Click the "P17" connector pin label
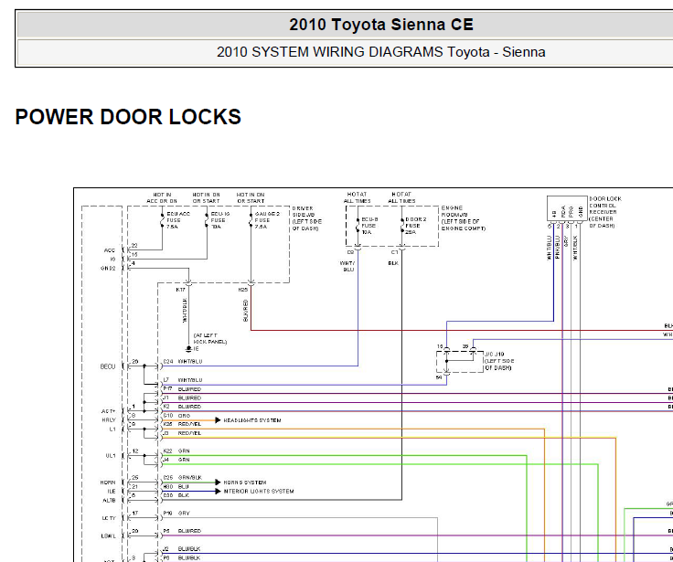 [x=167, y=388]
